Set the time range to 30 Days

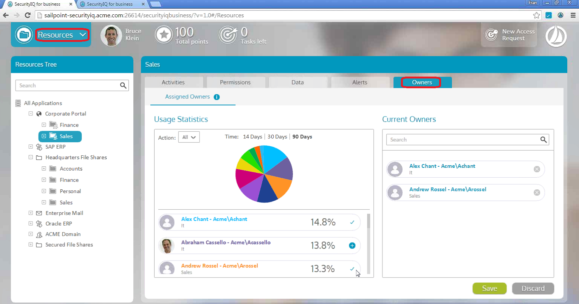[x=277, y=137]
